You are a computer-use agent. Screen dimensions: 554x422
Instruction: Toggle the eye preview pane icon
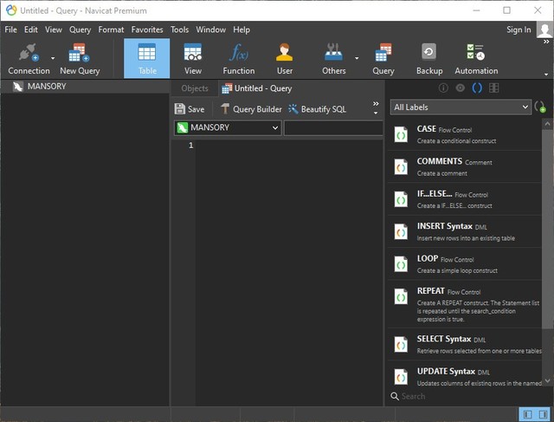coord(460,88)
